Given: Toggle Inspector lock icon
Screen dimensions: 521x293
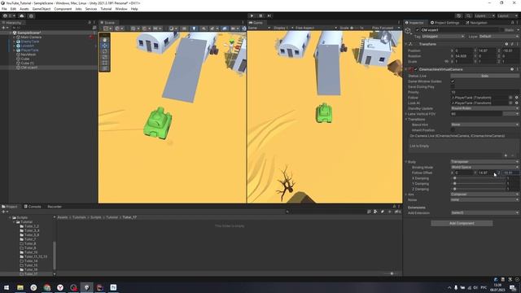Looking at the screenshot, I should click(512, 23).
